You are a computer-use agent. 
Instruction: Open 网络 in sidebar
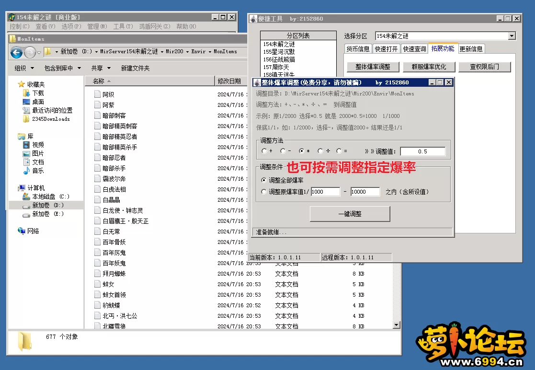pyautogui.click(x=33, y=231)
